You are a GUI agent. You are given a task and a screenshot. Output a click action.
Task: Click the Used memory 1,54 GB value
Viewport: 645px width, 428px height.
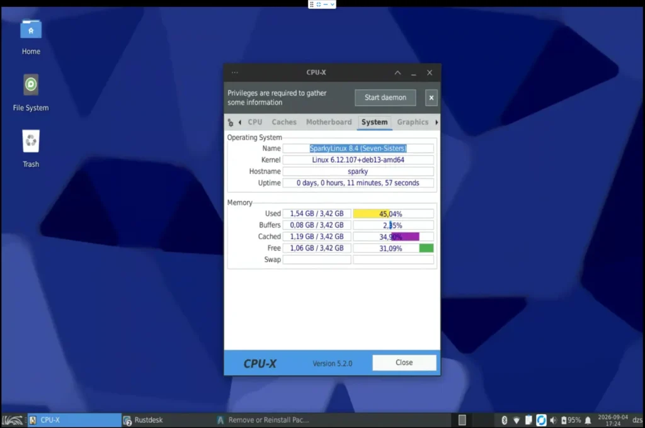(317, 213)
